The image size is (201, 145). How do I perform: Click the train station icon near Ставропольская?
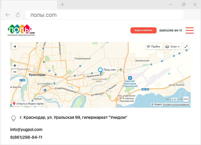pyautogui.click(x=45, y=90)
